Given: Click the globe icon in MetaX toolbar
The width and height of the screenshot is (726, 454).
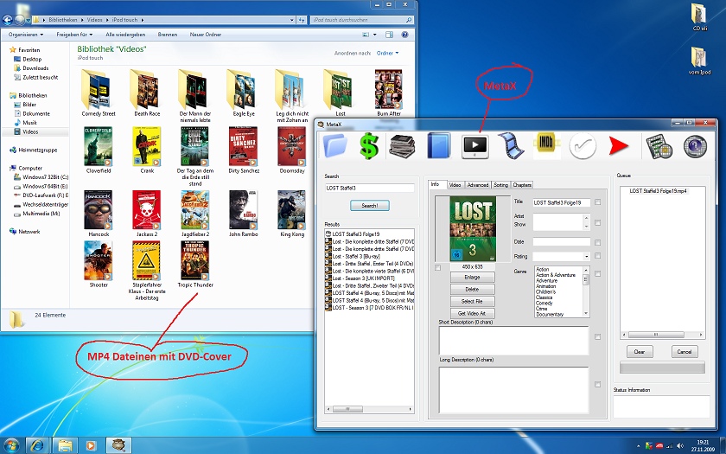Looking at the screenshot, I should tap(696, 146).
